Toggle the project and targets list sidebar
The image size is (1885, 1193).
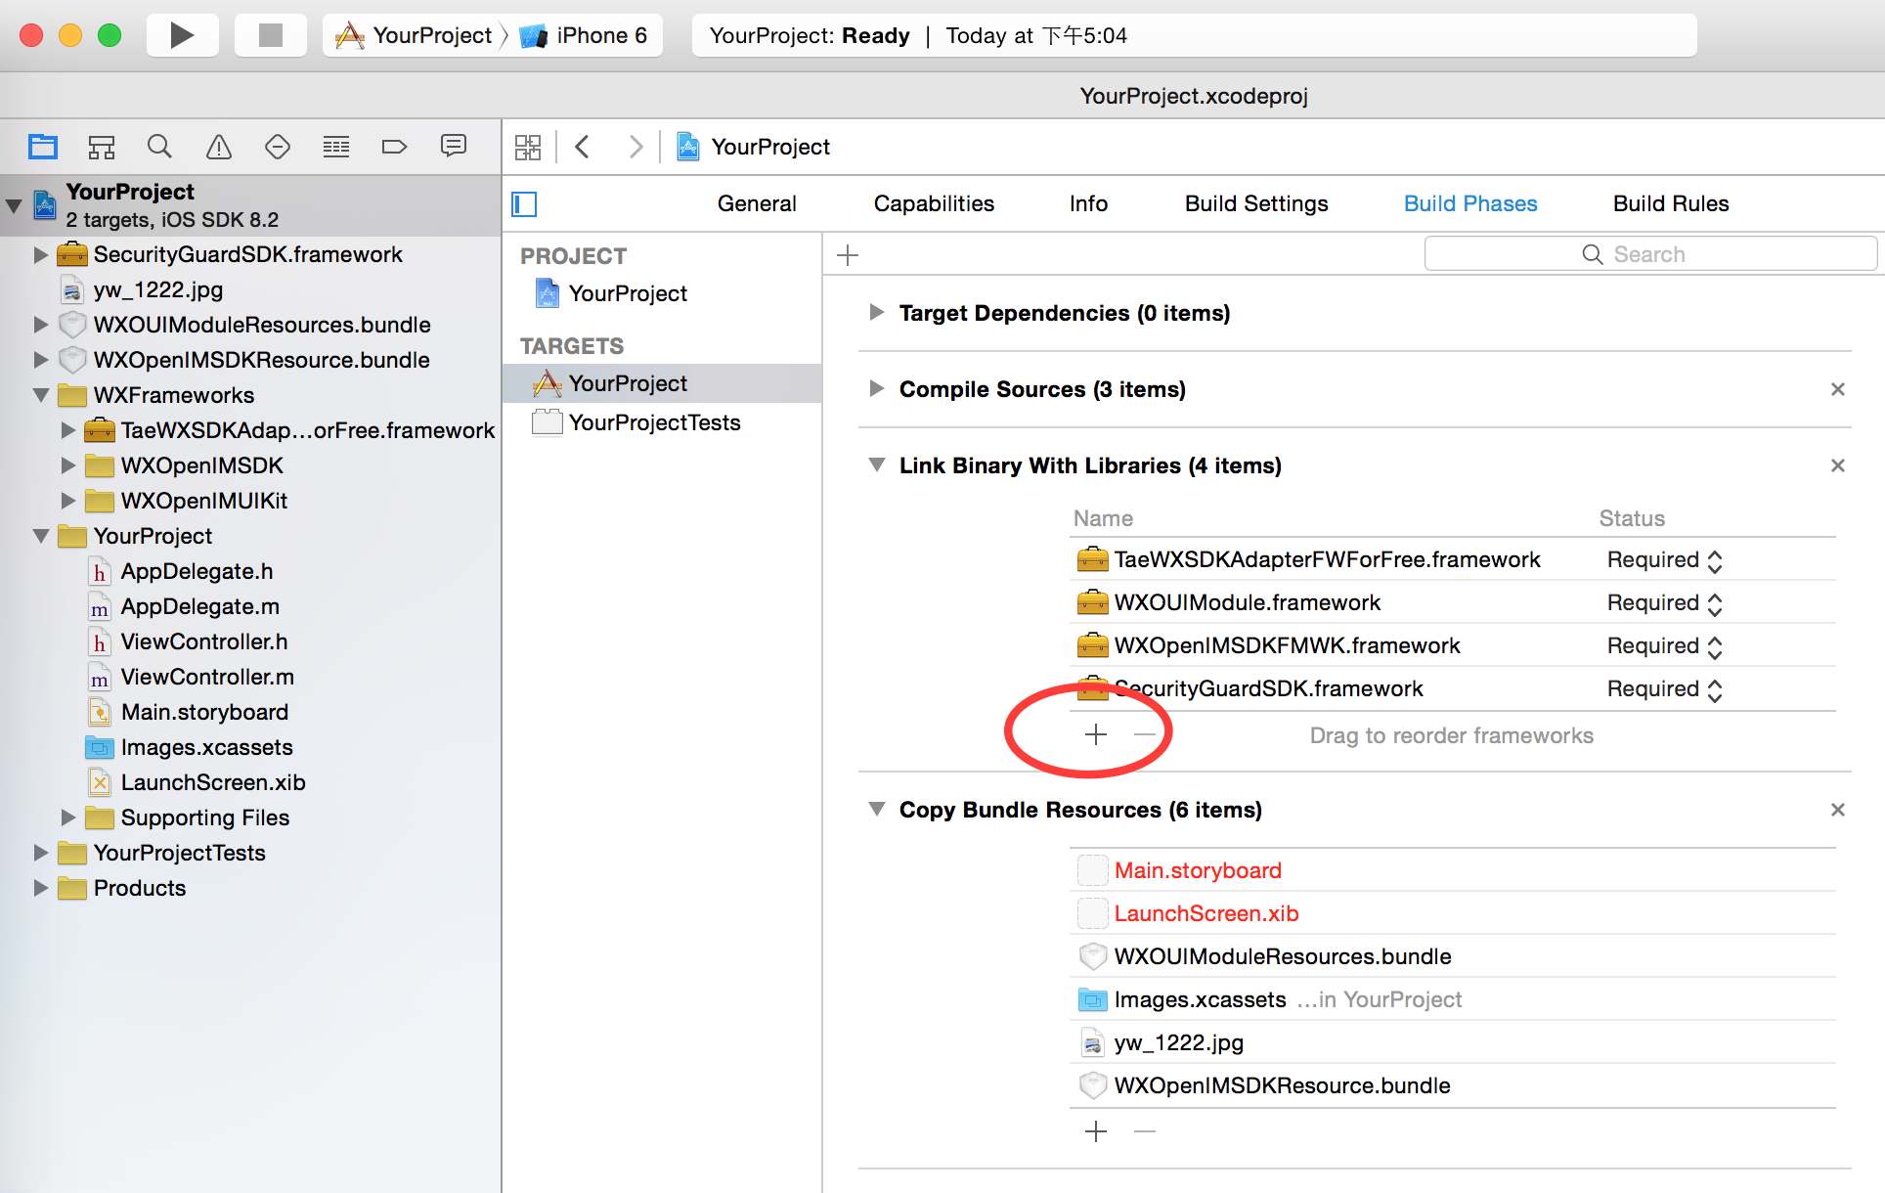(525, 204)
